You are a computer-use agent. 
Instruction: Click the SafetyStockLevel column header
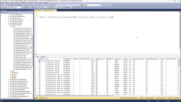(100, 59)
